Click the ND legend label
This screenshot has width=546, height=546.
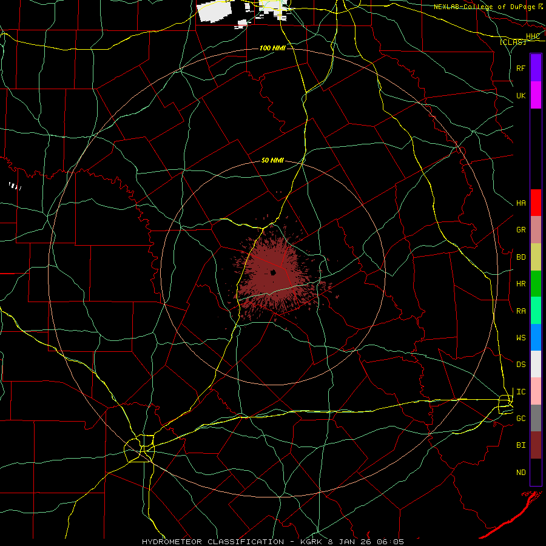(x=521, y=473)
